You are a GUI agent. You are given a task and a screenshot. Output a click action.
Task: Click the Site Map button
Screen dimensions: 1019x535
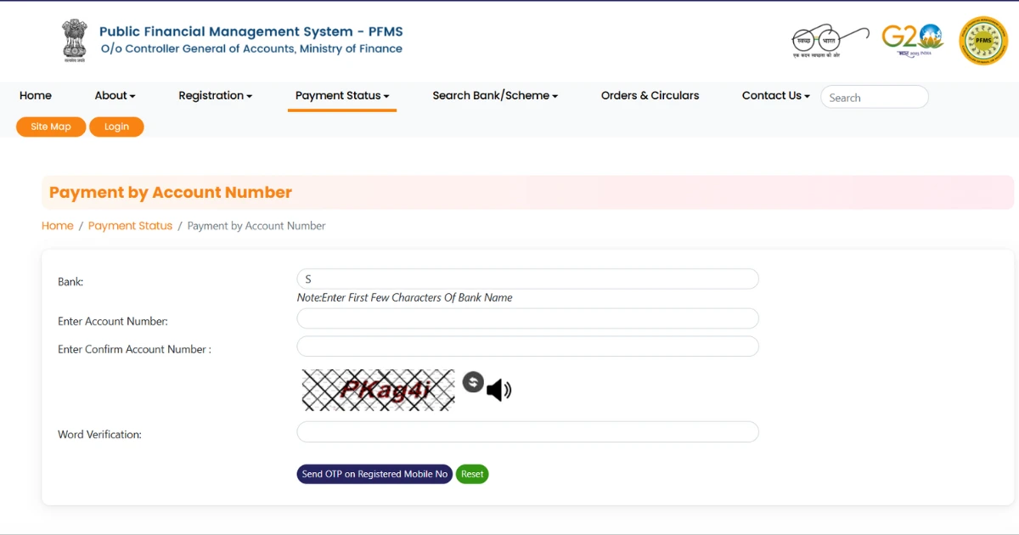[51, 127]
